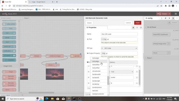
Task: Open the 'true' value dropdown in options list
Action: click(x=122, y=72)
